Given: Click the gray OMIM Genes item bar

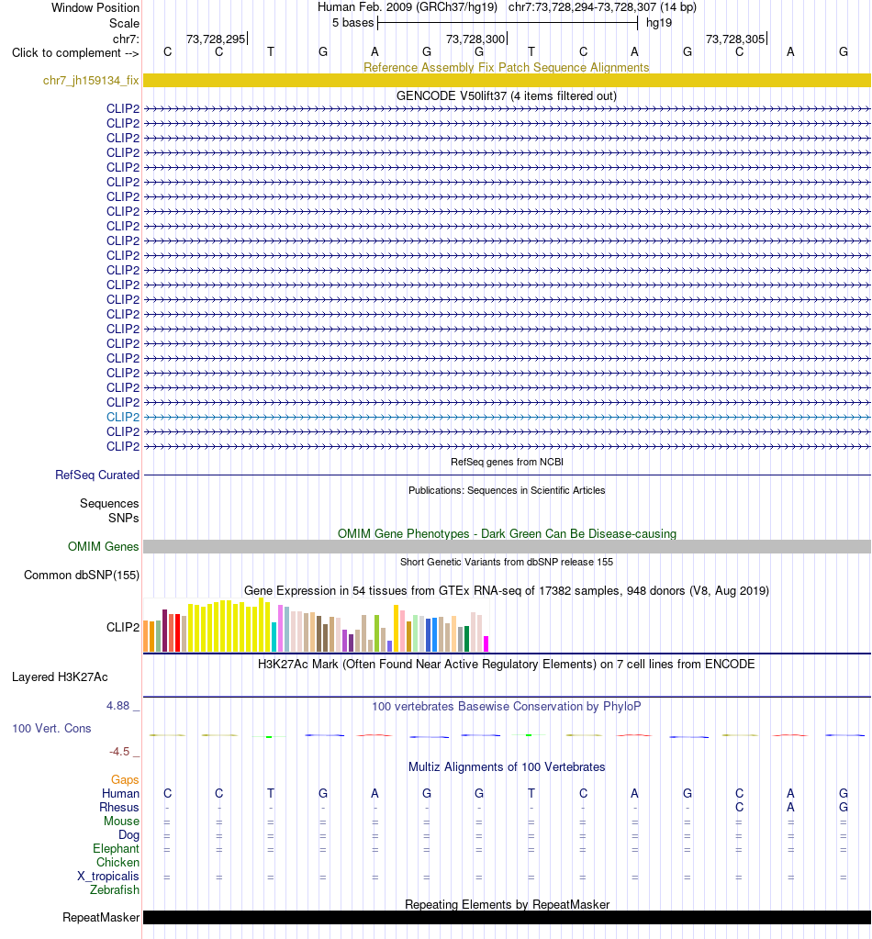Looking at the screenshot, I should [x=507, y=546].
